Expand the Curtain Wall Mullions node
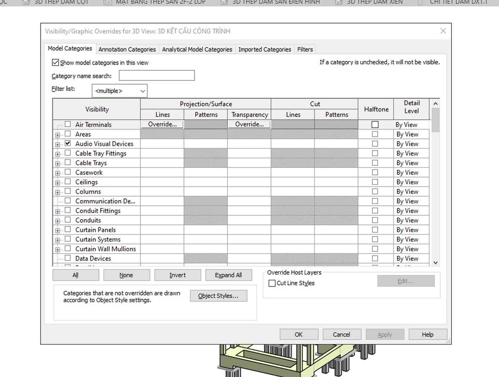The width and height of the screenshot is (499, 377). click(57, 250)
